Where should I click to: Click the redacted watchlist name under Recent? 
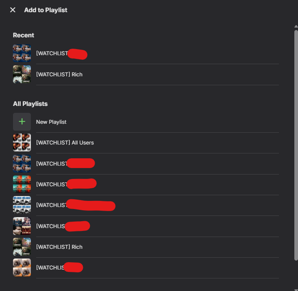61,54
